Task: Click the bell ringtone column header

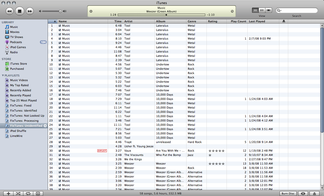Action: [284, 21]
